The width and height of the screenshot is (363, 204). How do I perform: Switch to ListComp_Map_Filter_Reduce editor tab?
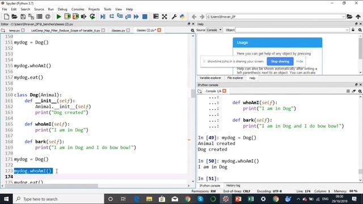click(x=66, y=30)
